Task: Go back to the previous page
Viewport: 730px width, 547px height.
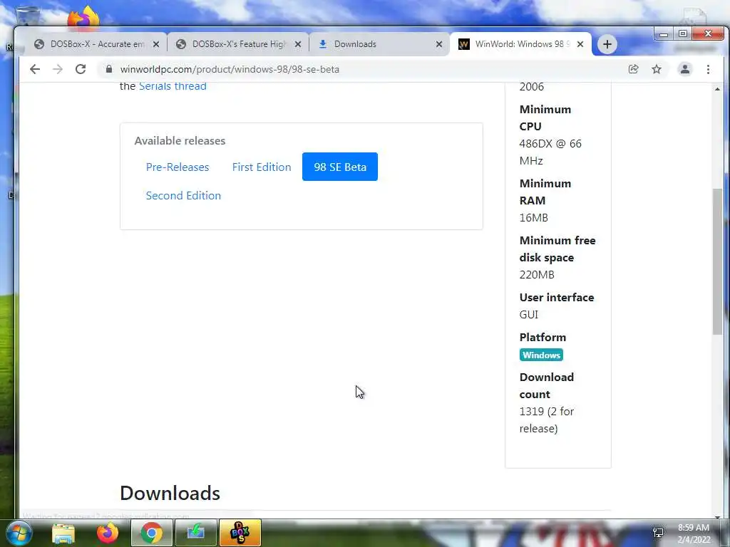Action: pos(35,69)
